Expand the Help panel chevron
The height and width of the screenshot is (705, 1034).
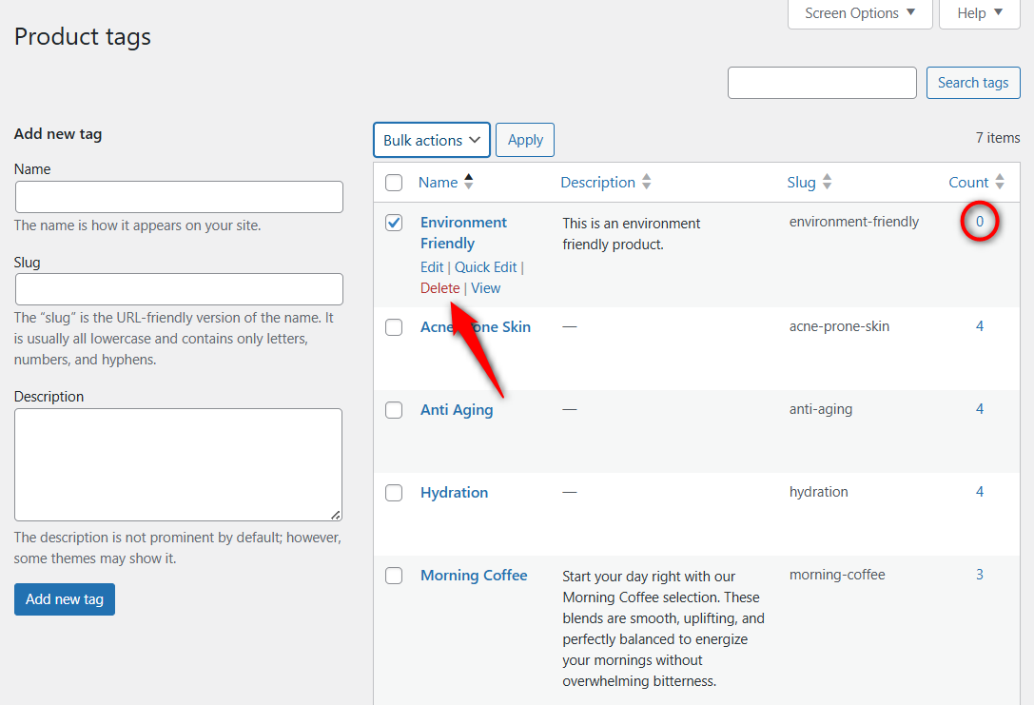997,12
